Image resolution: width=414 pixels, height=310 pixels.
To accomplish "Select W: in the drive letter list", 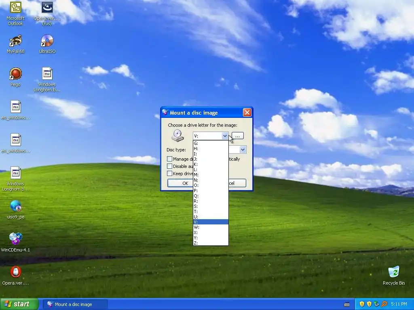I will (211, 227).
